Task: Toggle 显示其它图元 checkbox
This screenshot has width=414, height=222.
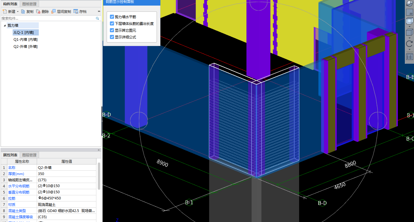Action: coord(112,30)
